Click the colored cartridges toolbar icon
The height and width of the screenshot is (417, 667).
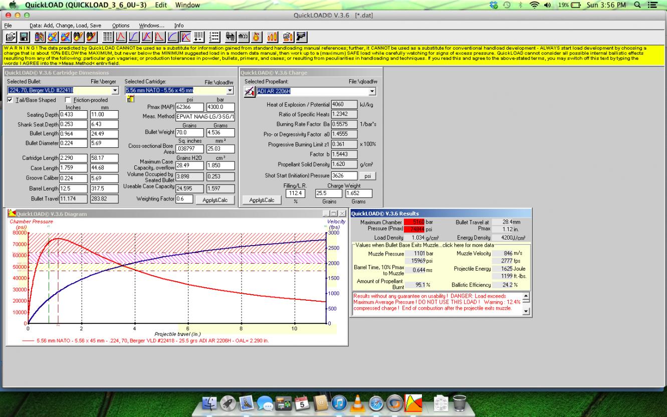point(40,37)
